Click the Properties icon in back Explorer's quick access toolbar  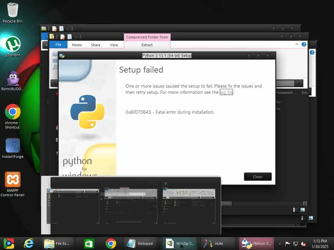(x=54, y=29)
